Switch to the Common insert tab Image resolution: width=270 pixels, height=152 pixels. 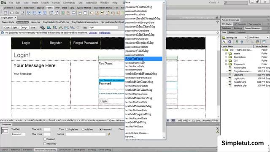point(8,8)
